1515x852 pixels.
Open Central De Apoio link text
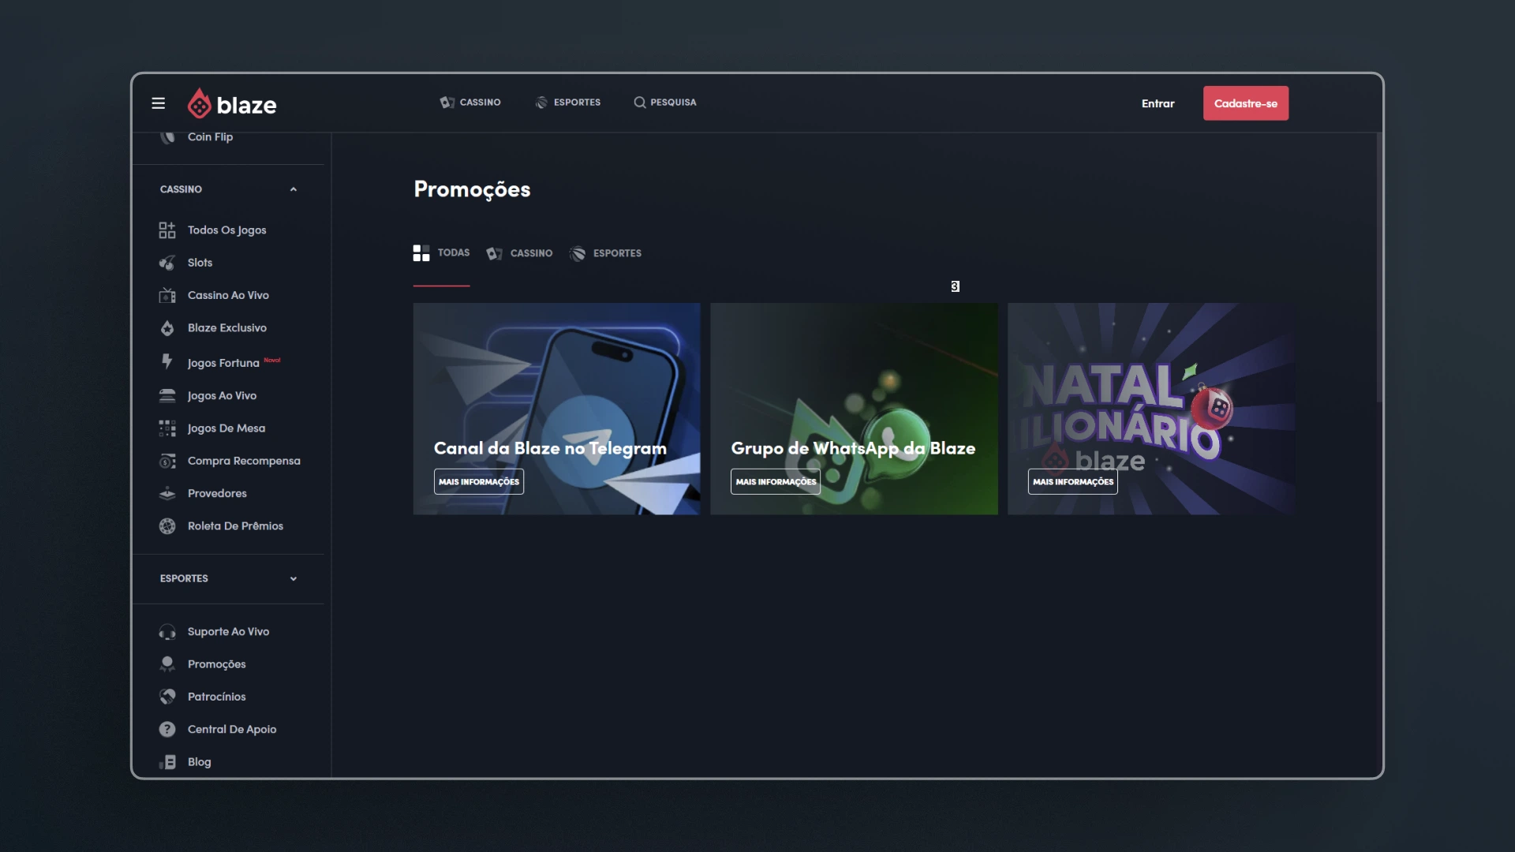pyautogui.click(x=232, y=730)
